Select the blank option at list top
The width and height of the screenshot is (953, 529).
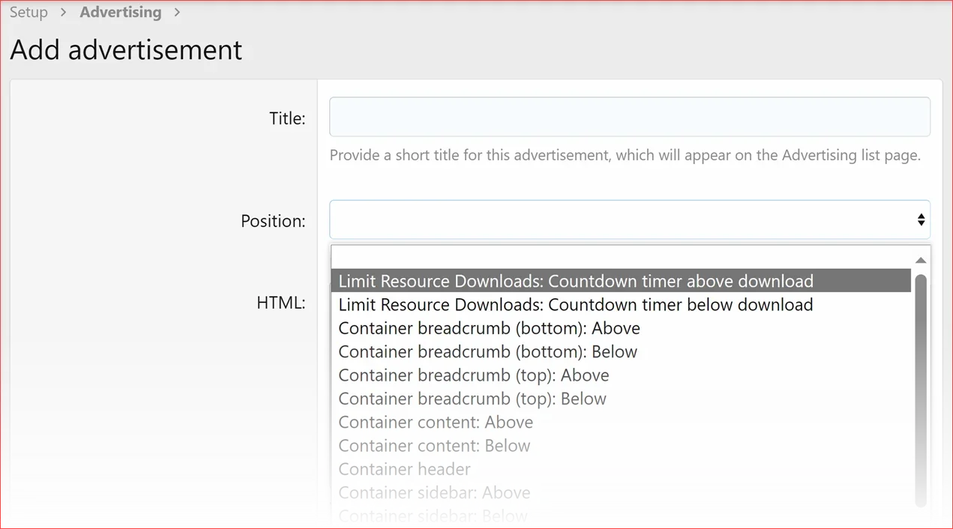621,257
